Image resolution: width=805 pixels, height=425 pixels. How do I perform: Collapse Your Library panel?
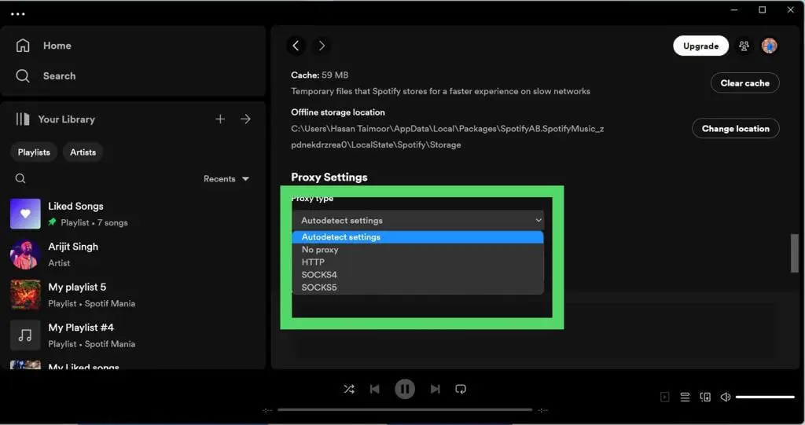point(23,119)
